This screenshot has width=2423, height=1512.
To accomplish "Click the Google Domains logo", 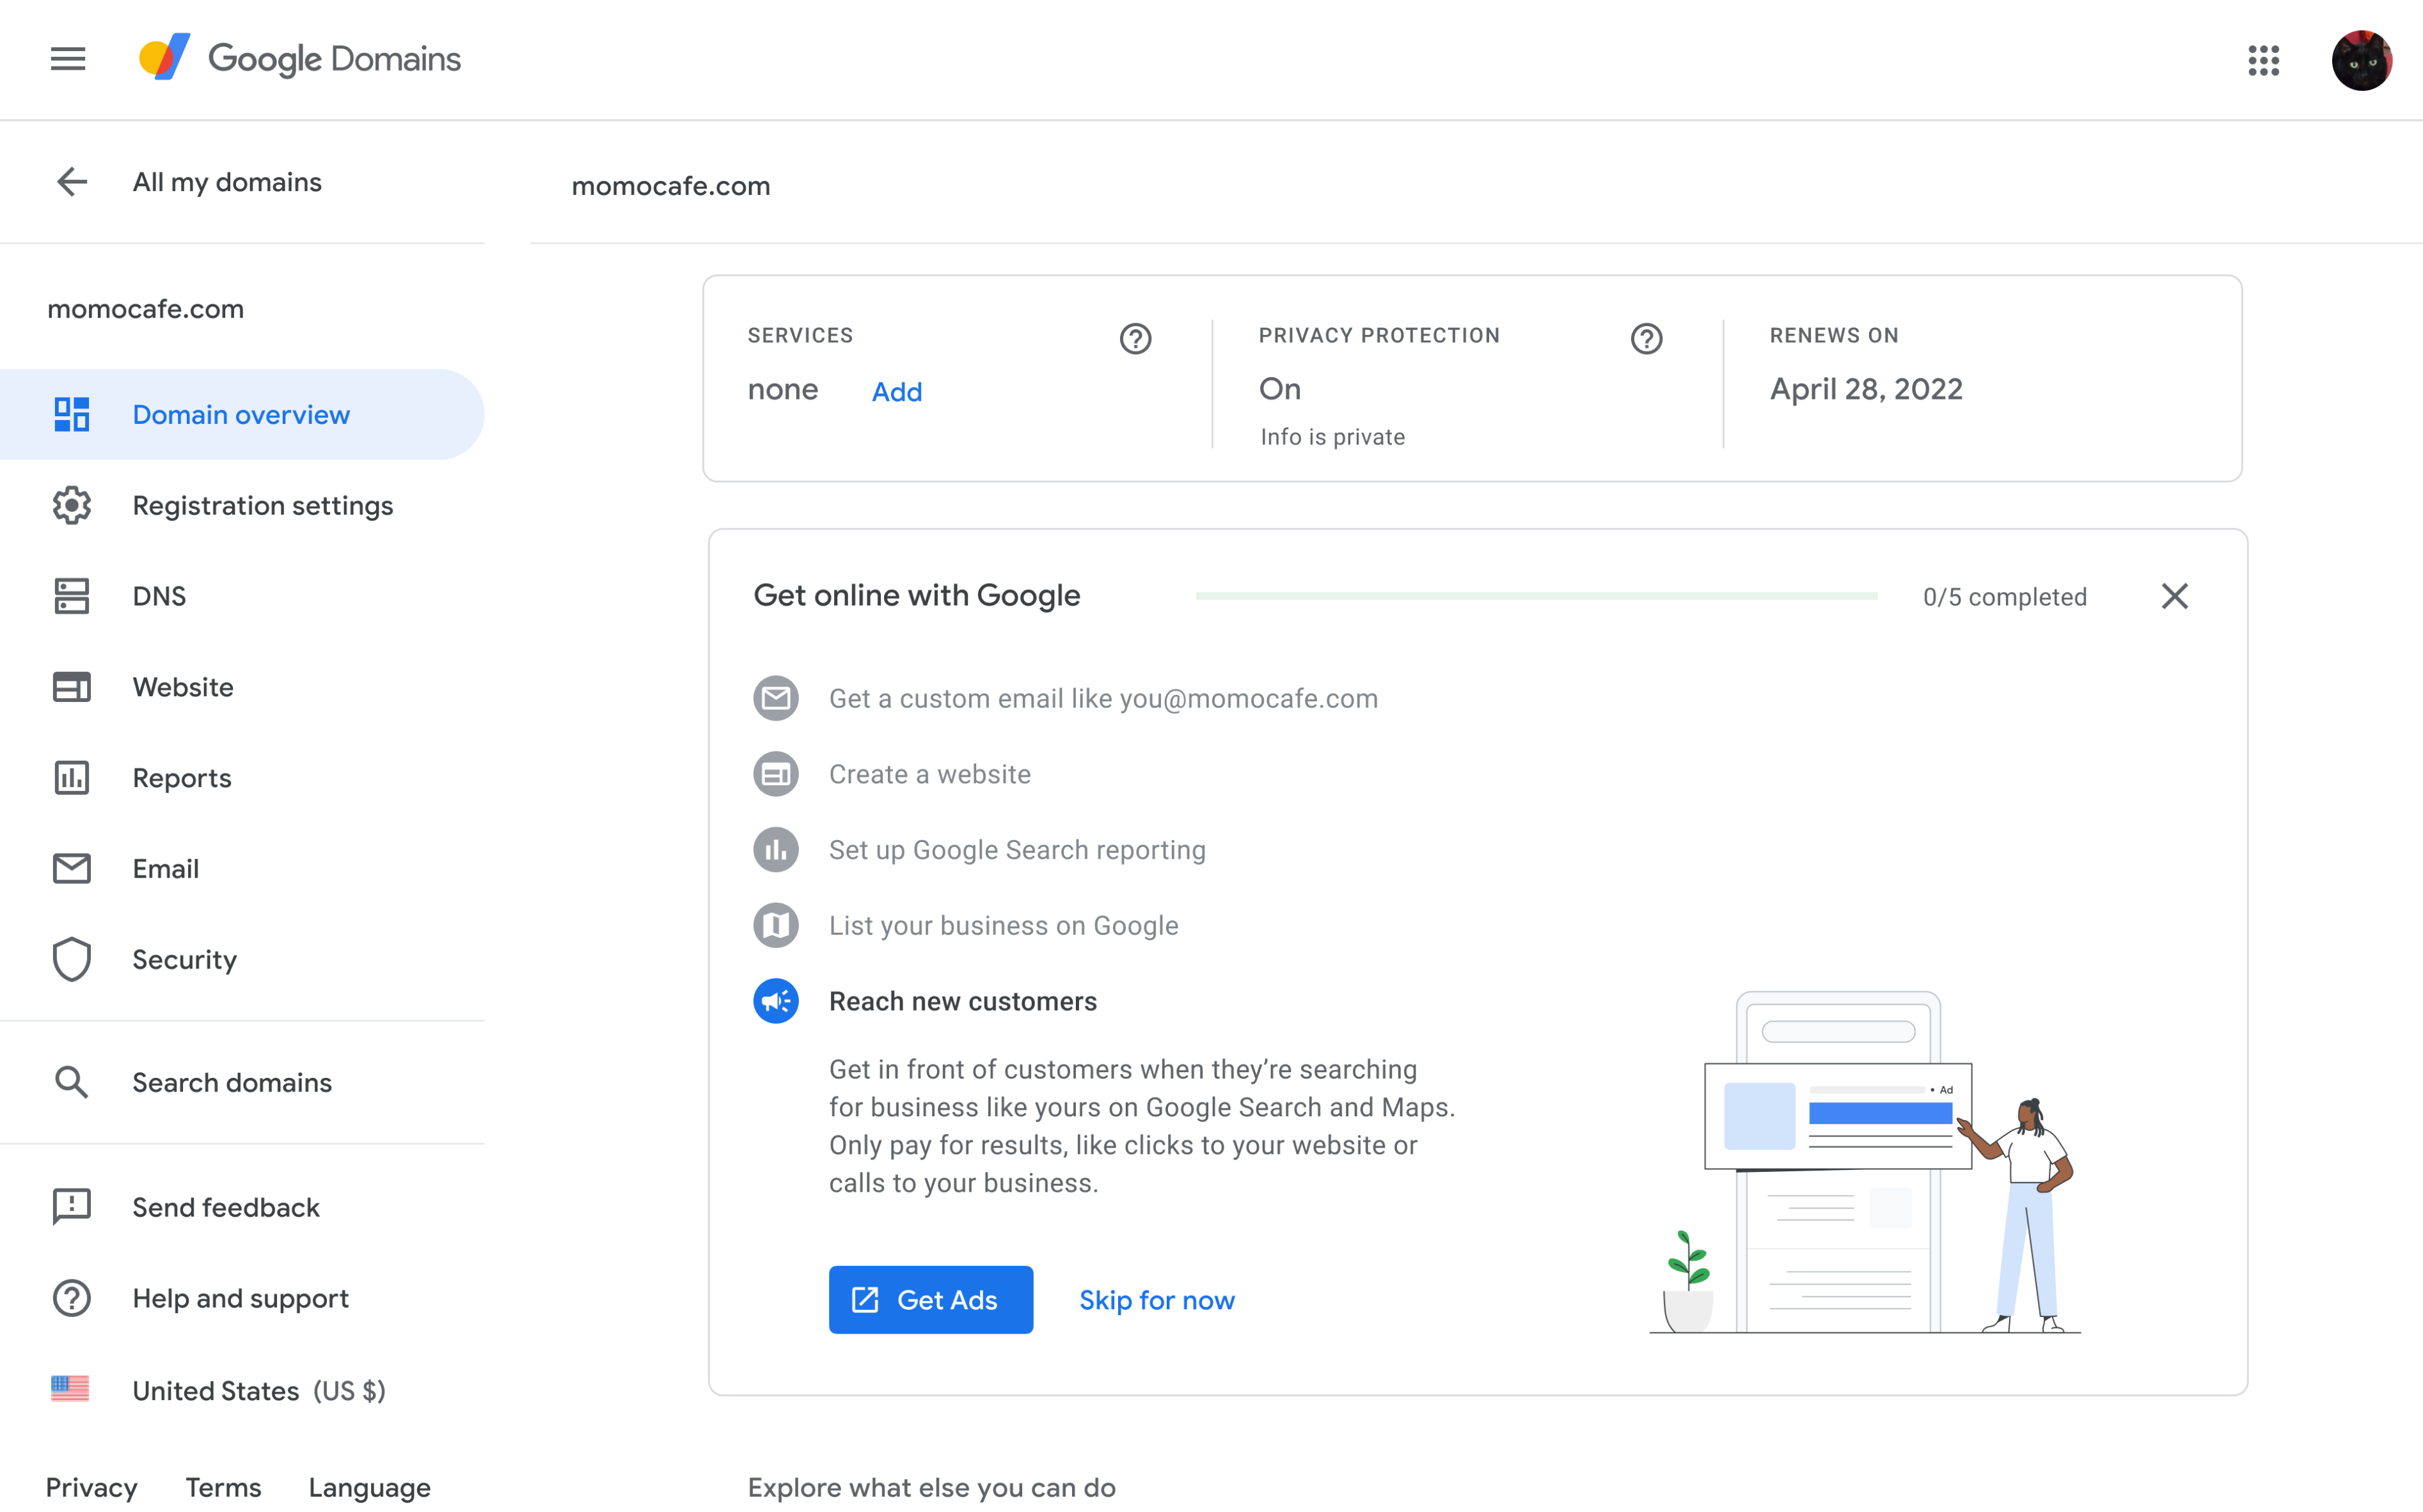I will click(x=299, y=58).
